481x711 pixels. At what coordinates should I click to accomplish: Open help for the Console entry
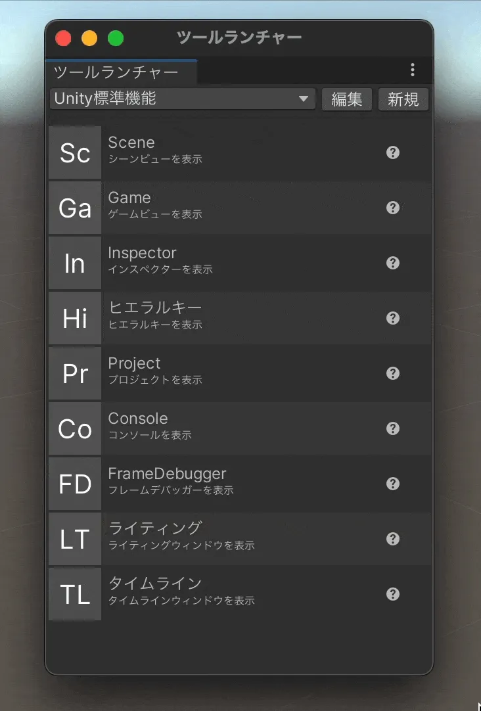pos(393,428)
